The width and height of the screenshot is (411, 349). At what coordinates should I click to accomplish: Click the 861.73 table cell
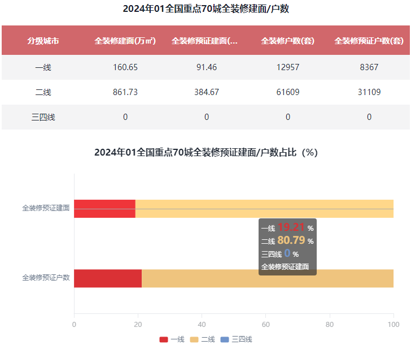pos(125,92)
